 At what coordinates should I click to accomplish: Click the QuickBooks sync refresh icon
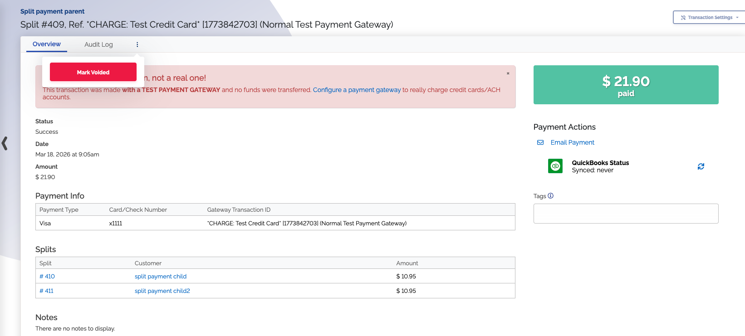(x=701, y=166)
